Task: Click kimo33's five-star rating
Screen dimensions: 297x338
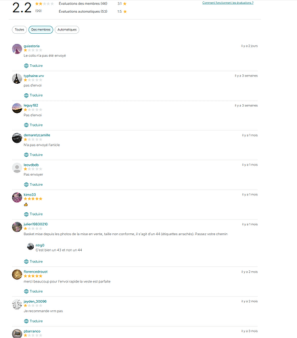Action: pyautogui.click(x=33, y=199)
